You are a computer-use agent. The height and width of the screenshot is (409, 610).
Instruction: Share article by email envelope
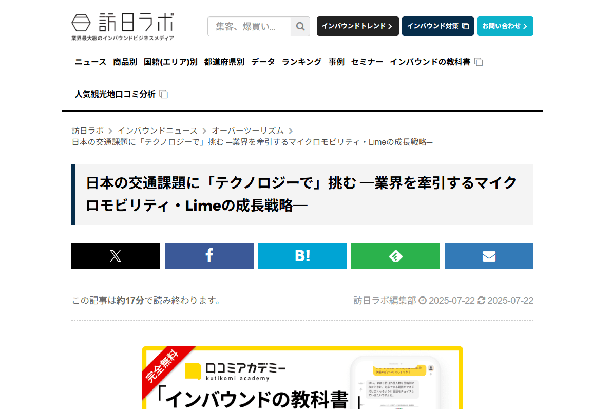tap(489, 256)
